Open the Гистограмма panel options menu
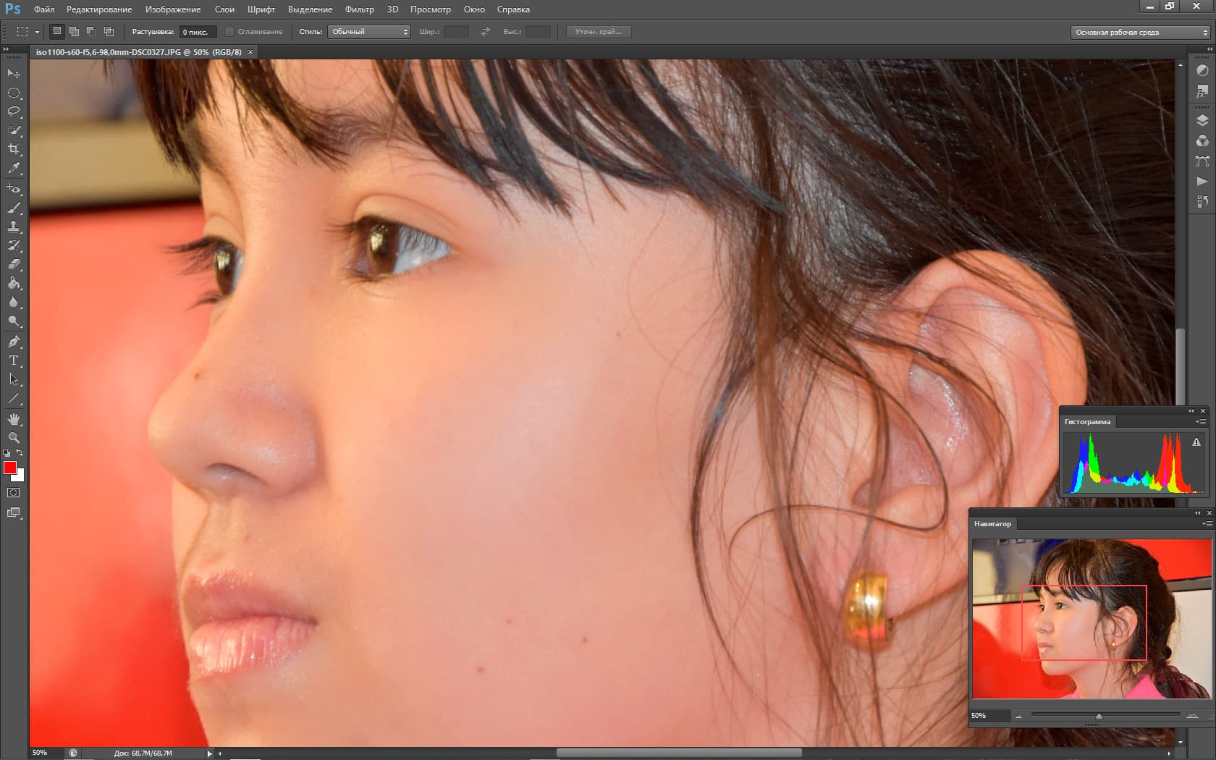Screen dimensions: 1216x760 (x=1201, y=422)
